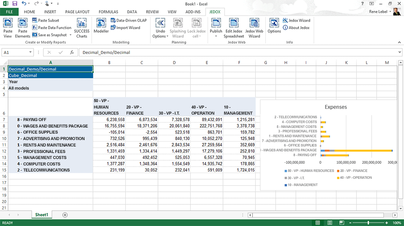Open the Undo history dropdown arrow
Screen dimensions: 404x226
pyautogui.click(x=29, y=4)
